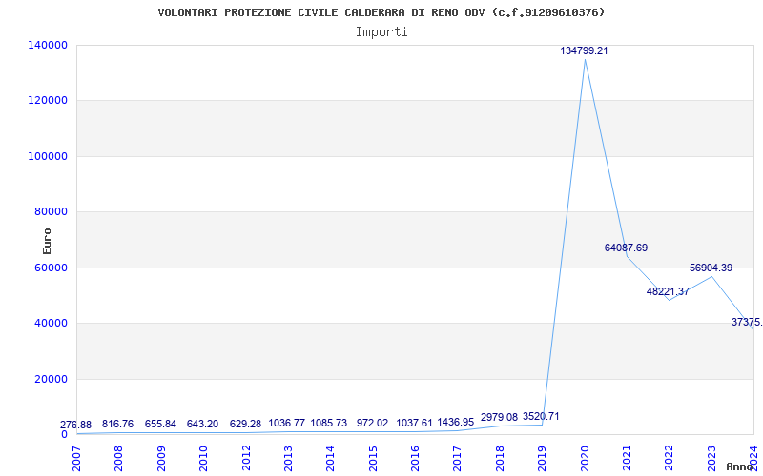Click the 2009 year label
The height and width of the screenshot is (476, 763).
pos(161,459)
